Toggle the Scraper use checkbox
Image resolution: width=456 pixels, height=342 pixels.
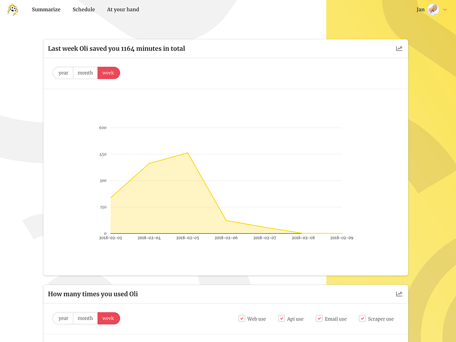[362, 318]
